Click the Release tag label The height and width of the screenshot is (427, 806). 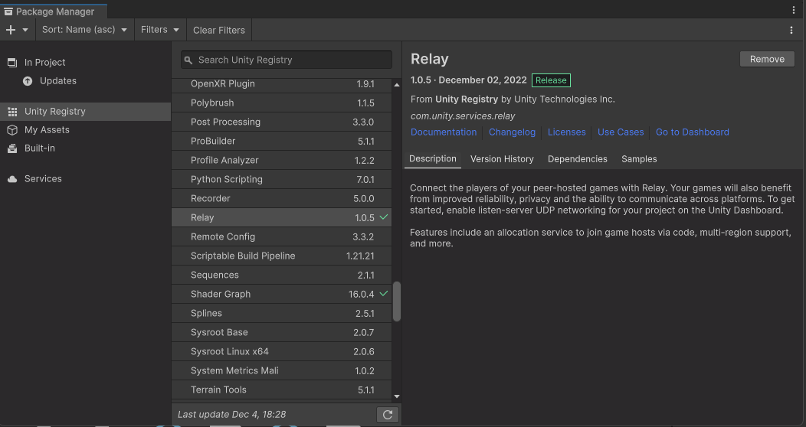[551, 80]
